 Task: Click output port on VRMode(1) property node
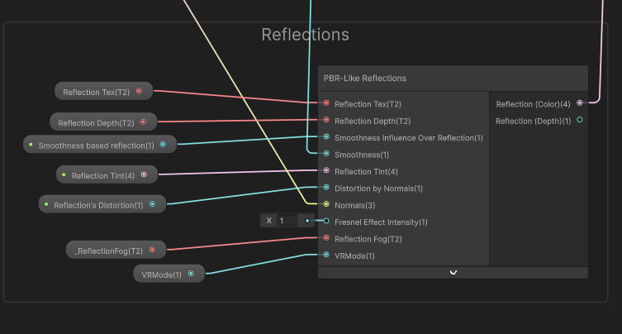pyautogui.click(x=191, y=274)
